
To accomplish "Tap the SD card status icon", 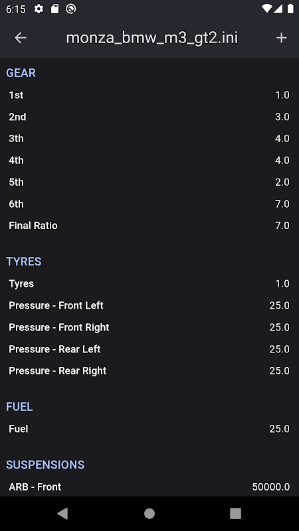I will pyautogui.click(x=54, y=9).
